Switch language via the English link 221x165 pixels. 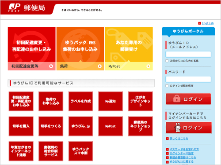[x=208, y=23]
